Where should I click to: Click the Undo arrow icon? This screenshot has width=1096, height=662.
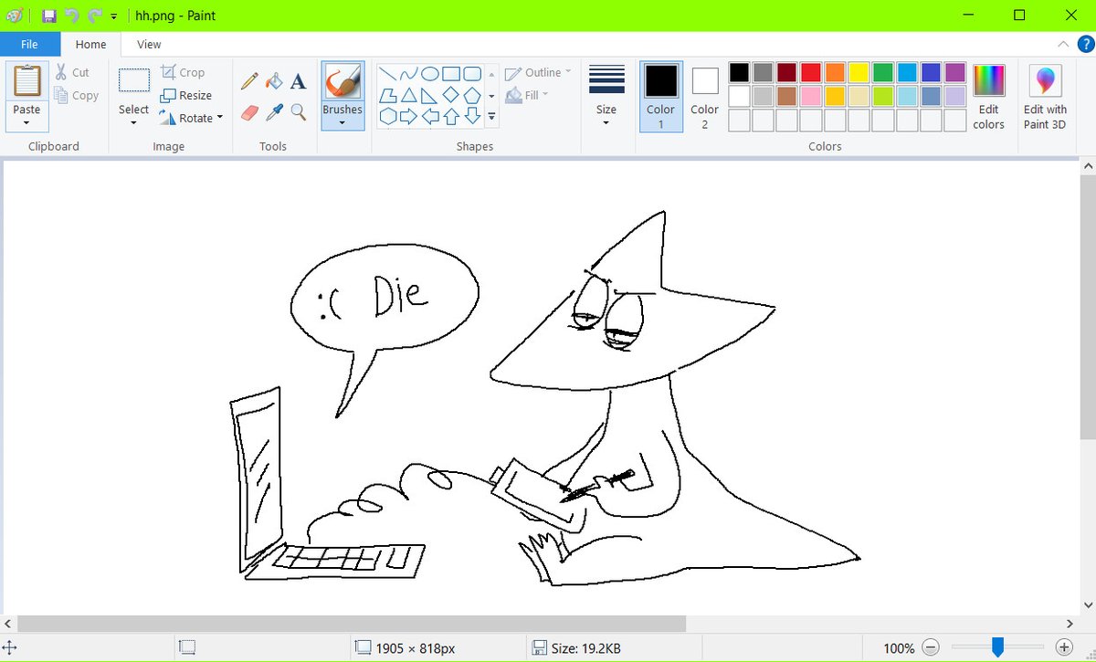72,16
